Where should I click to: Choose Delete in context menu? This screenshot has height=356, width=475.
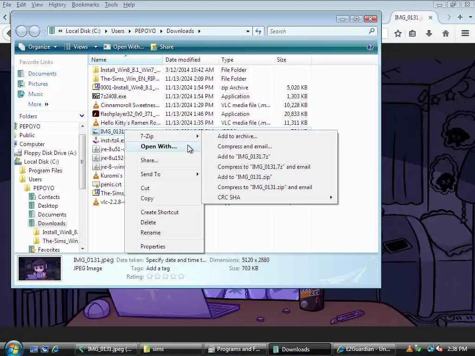click(148, 222)
